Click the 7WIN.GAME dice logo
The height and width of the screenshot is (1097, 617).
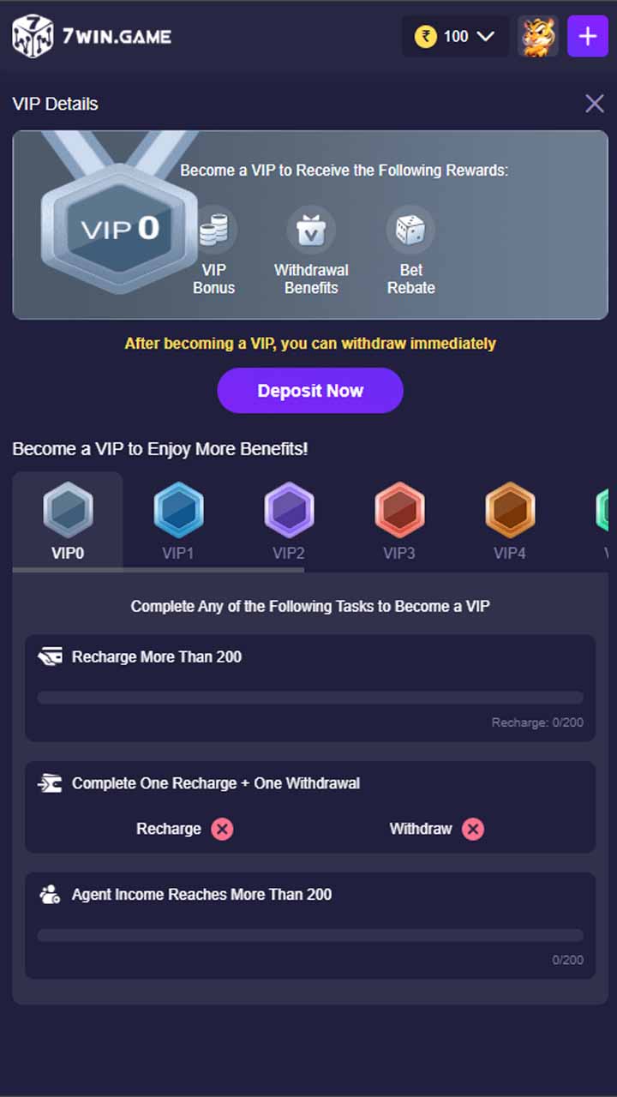coord(33,36)
